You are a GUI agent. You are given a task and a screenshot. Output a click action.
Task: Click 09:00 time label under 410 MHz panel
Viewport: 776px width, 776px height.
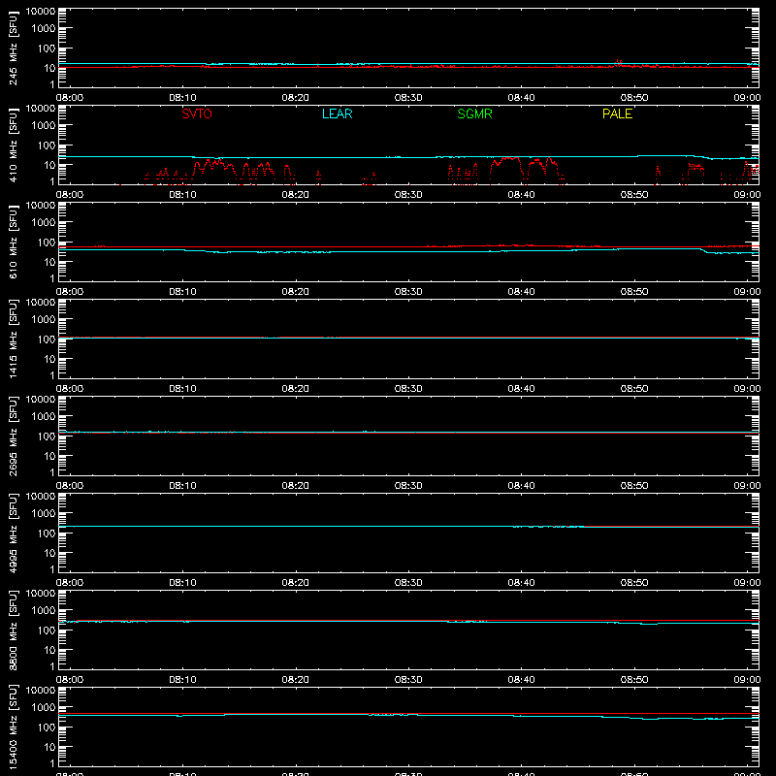(747, 195)
